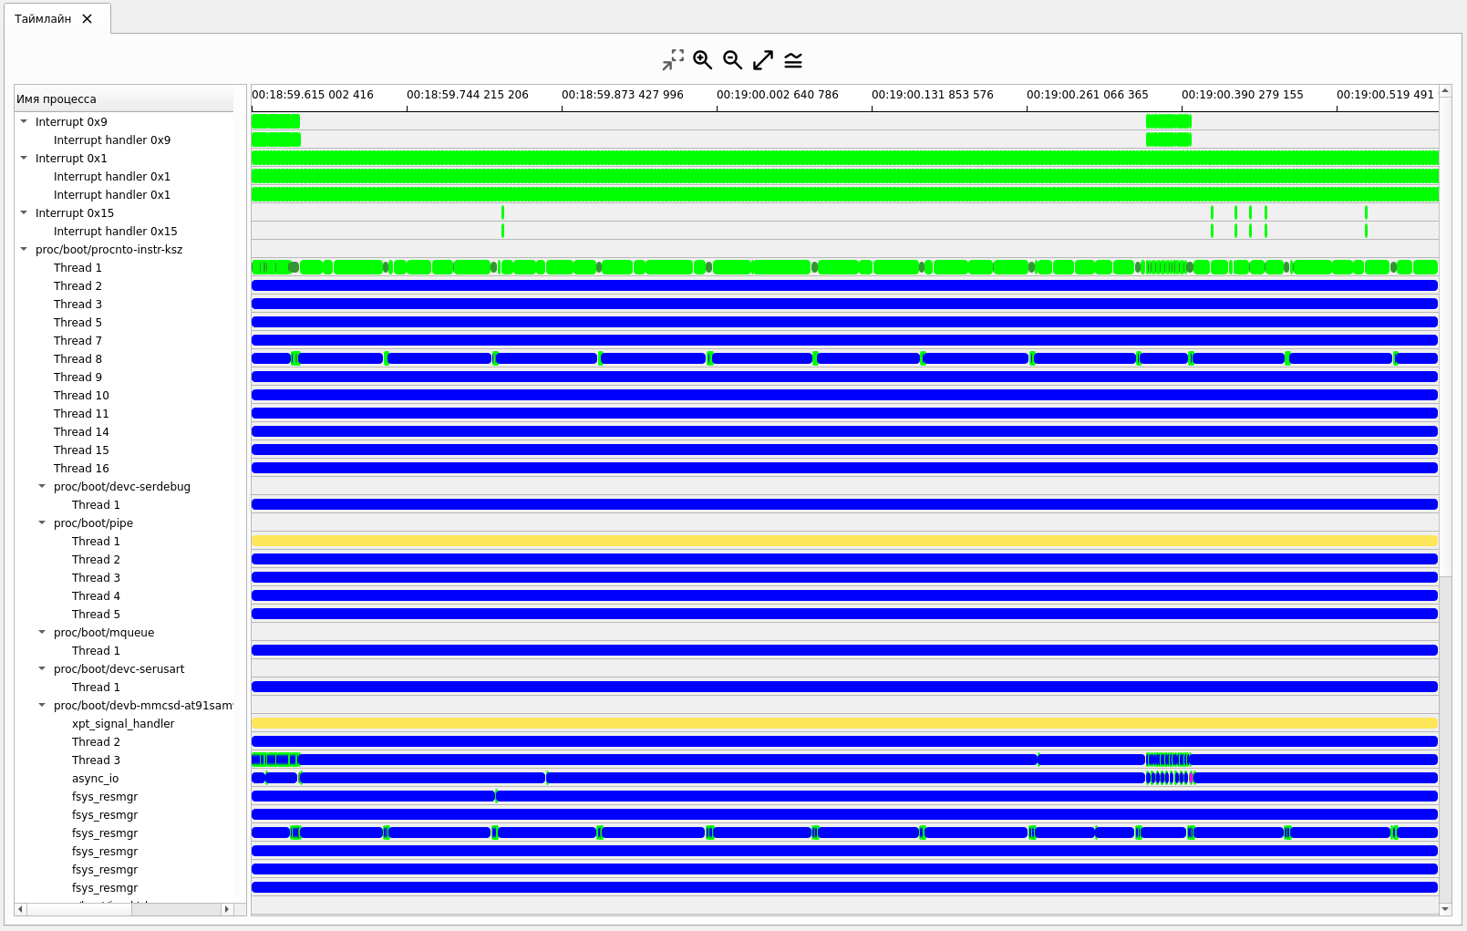Click the yellow xpt_signal_handler timeline bar

pyautogui.click(x=843, y=723)
